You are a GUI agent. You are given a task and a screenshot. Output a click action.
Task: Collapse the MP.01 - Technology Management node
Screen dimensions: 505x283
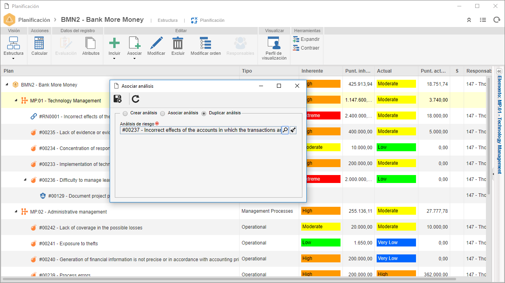point(16,100)
